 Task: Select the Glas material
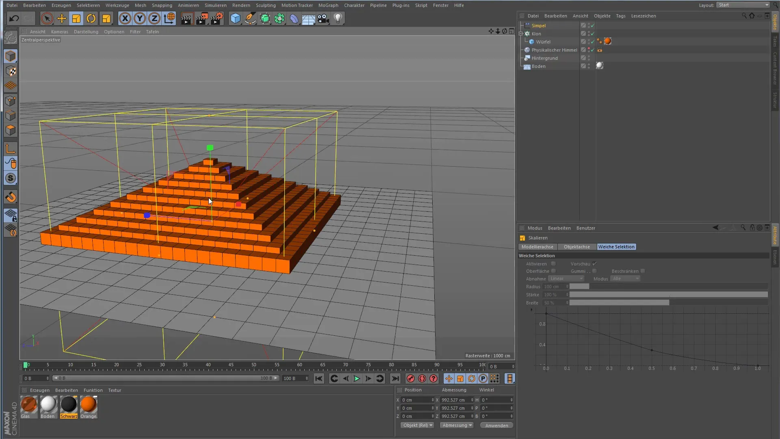(x=29, y=407)
